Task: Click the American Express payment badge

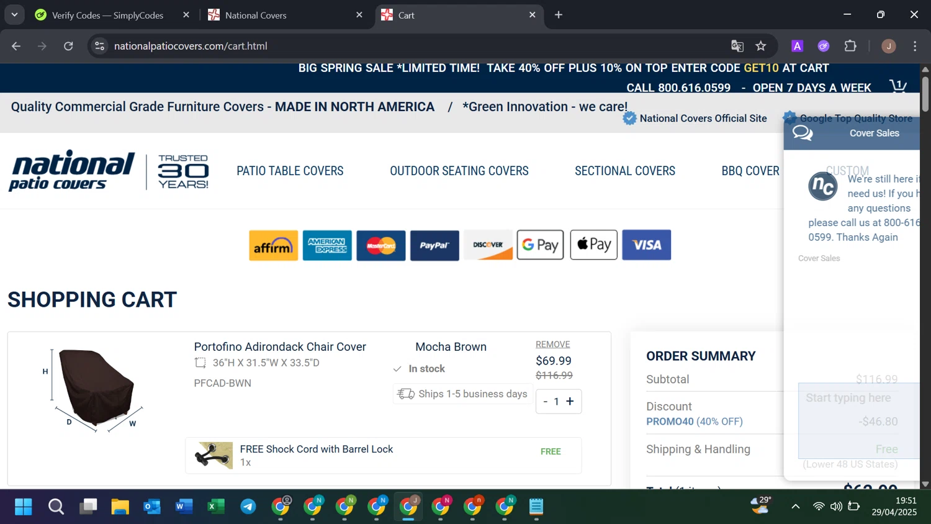Action: click(x=327, y=245)
